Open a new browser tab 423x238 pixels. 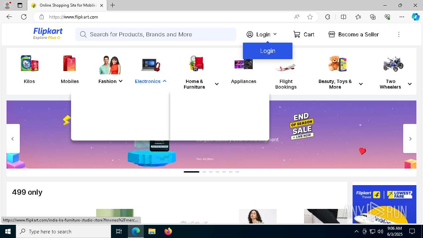[x=113, y=5]
